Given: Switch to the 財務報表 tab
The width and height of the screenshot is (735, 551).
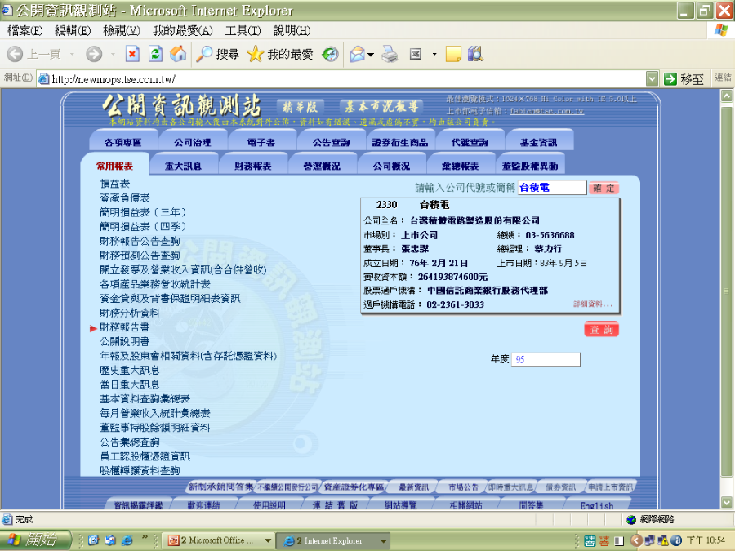Looking at the screenshot, I should pyautogui.click(x=253, y=166).
